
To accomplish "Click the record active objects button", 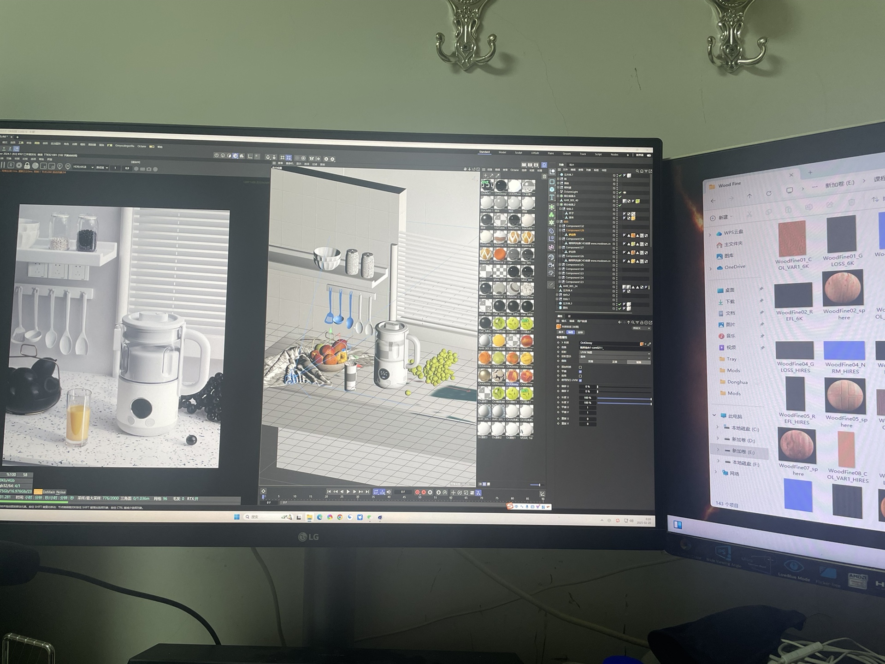I will click(418, 492).
